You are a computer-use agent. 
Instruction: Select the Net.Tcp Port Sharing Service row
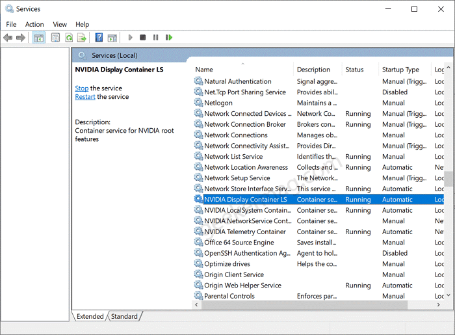[x=318, y=92]
